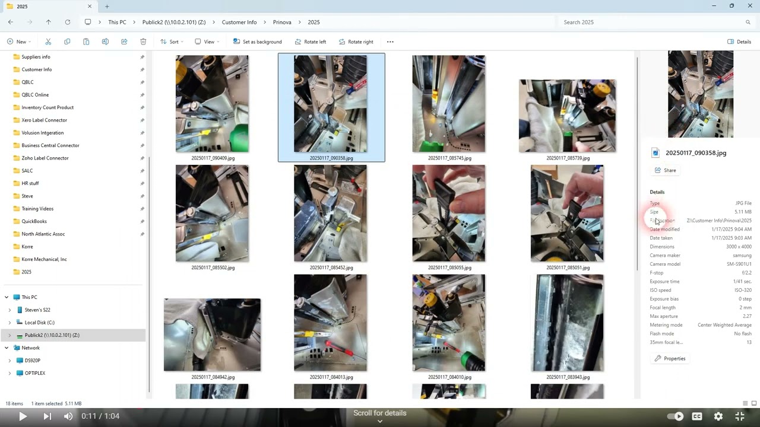Click the Paste icon in the toolbar
The width and height of the screenshot is (760, 427).
[x=86, y=42]
